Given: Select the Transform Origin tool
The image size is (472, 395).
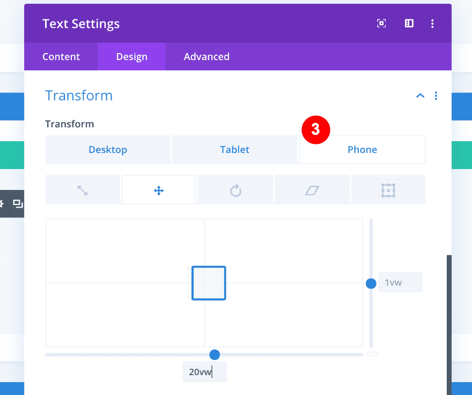Looking at the screenshot, I should click(388, 189).
